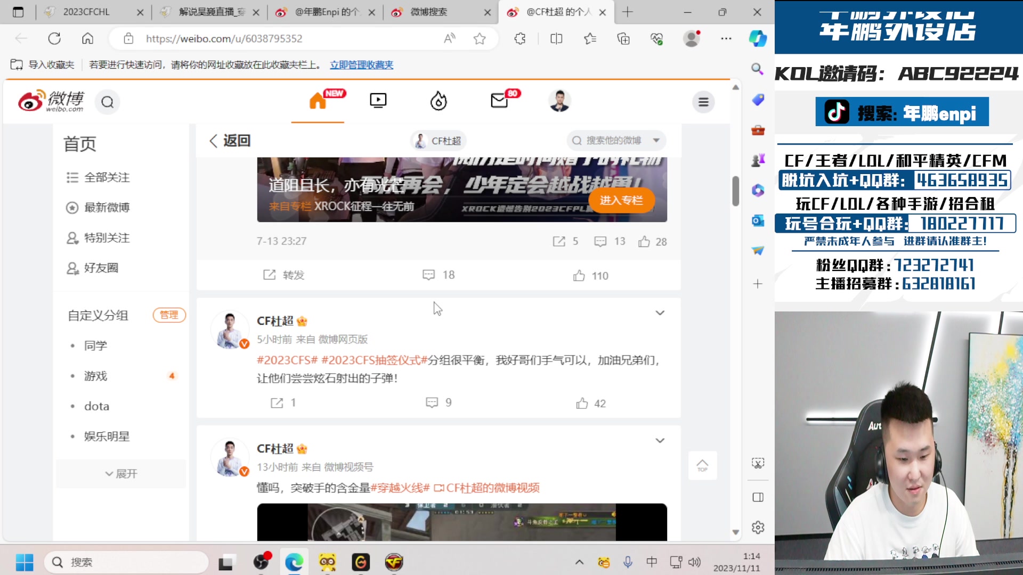Open comments on the CFS draw post

439,402
